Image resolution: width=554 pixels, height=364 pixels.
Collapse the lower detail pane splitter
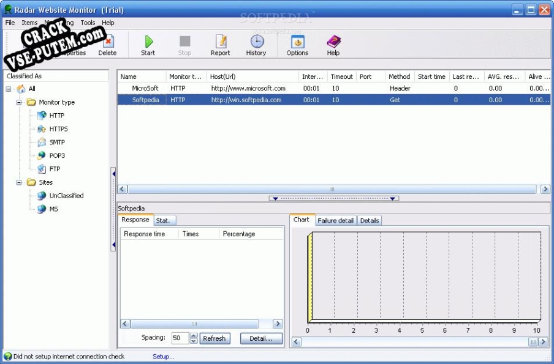(334, 199)
